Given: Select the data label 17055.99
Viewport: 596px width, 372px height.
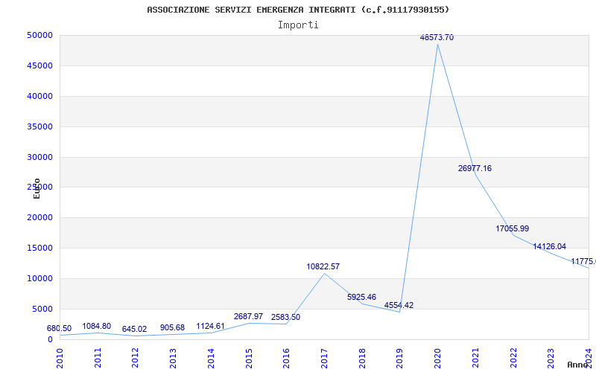Looking at the screenshot, I should [512, 229].
